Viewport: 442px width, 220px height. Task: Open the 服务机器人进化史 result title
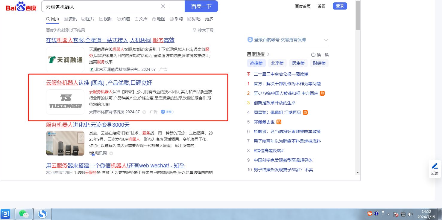point(88,125)
